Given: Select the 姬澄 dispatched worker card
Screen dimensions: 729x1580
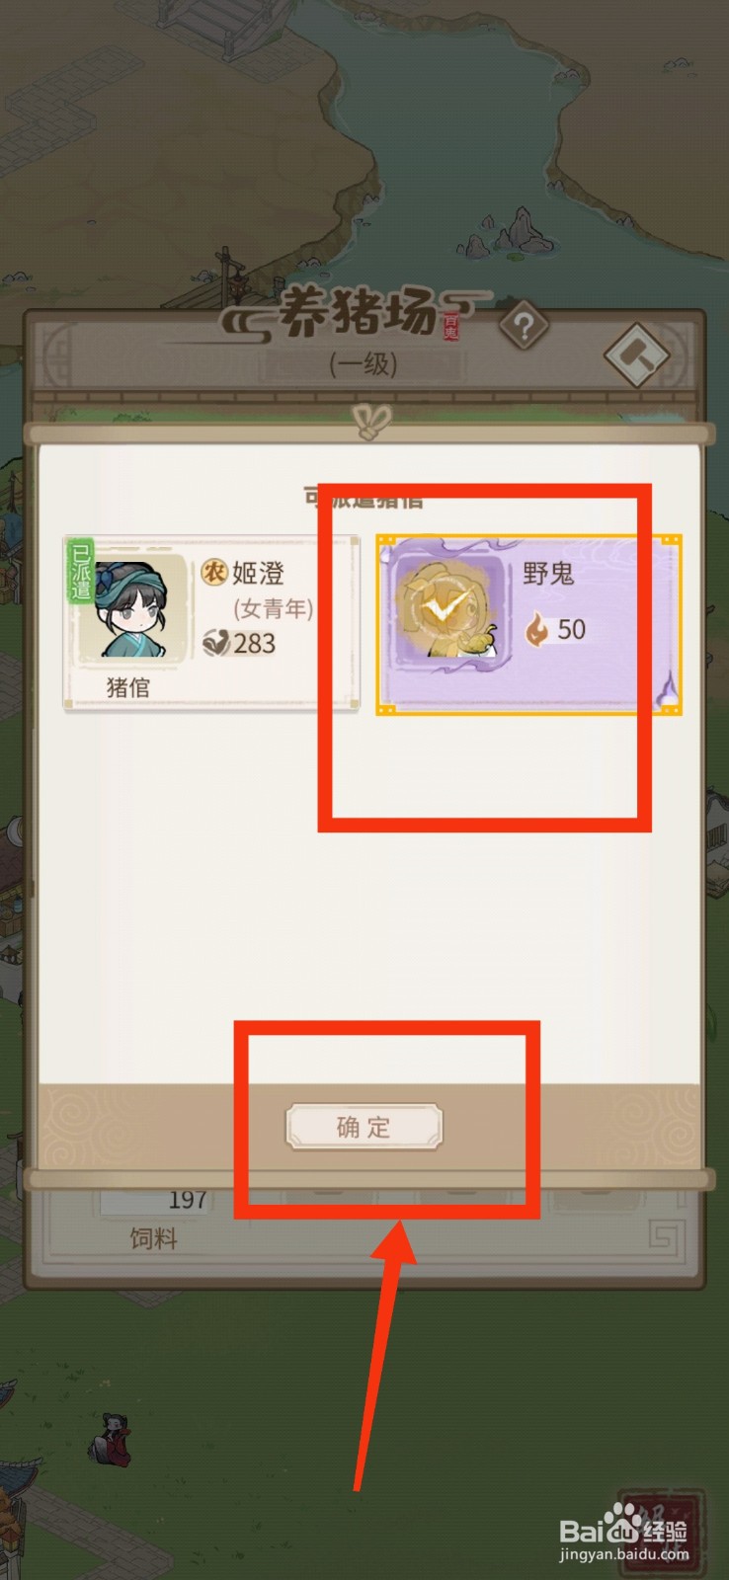Looking at the screenshot, I should click(x=211, y=623).
